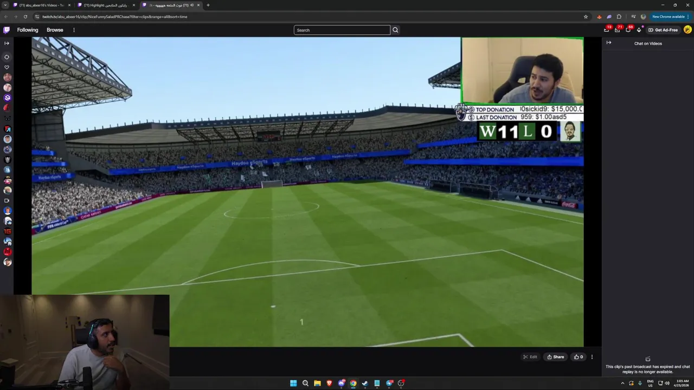Click the greyed Edit clip button
The image size is (694, 390).
(x=530, y=357)
